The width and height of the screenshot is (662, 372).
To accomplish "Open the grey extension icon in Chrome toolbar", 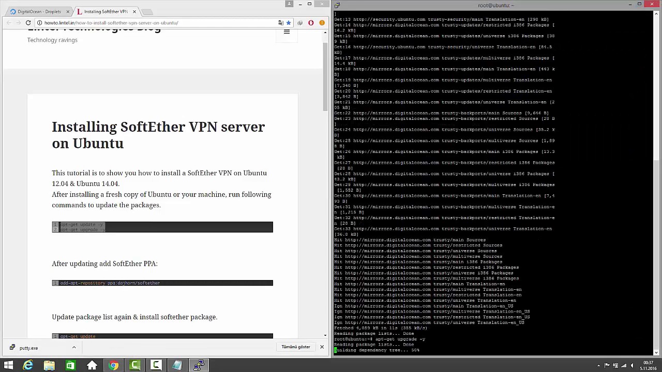I will pyautogui.click(x=300, y=23).
